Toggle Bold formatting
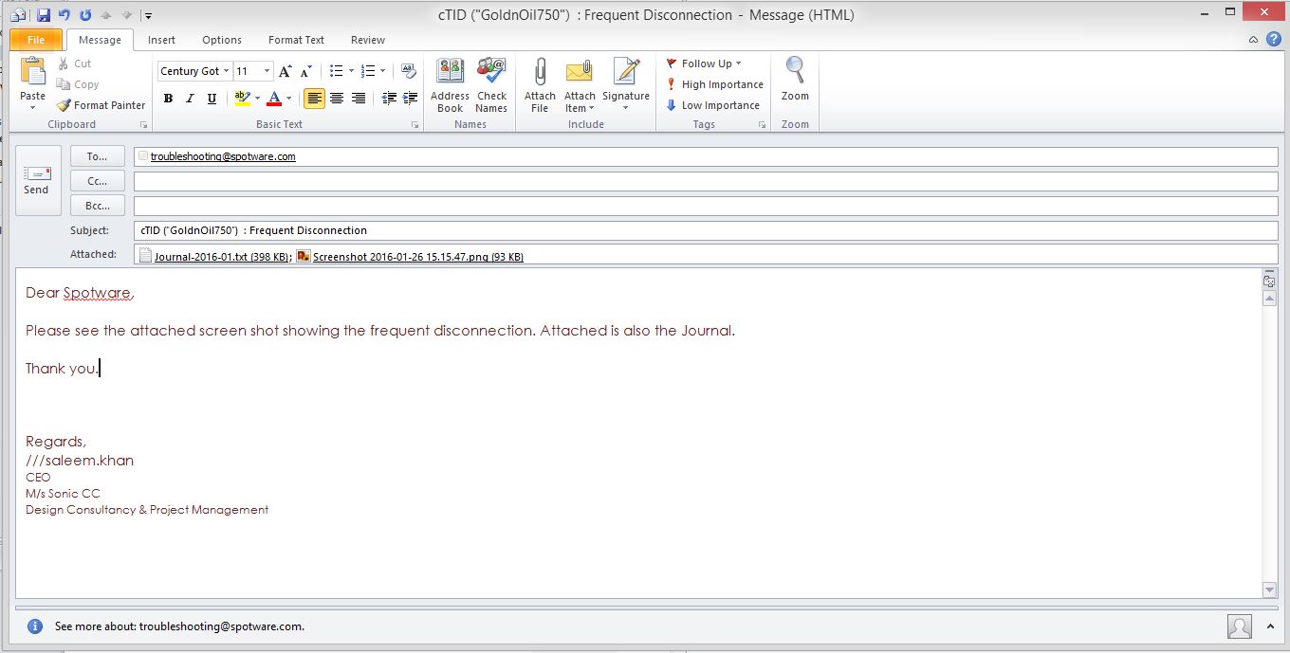The width and height of the screenshot is (1290, 653). click(x=168, y=99)
